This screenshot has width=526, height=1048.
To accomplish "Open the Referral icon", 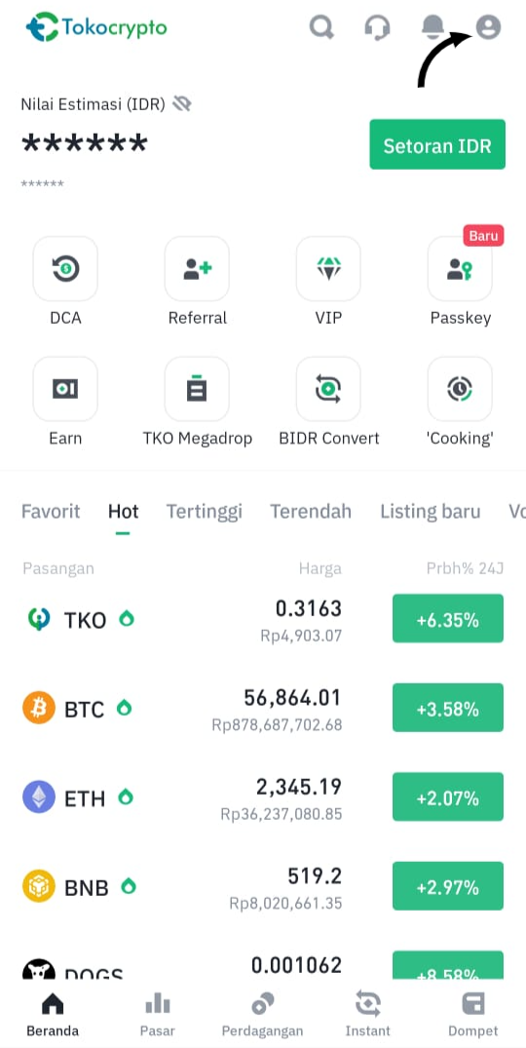I will point(197,269).
